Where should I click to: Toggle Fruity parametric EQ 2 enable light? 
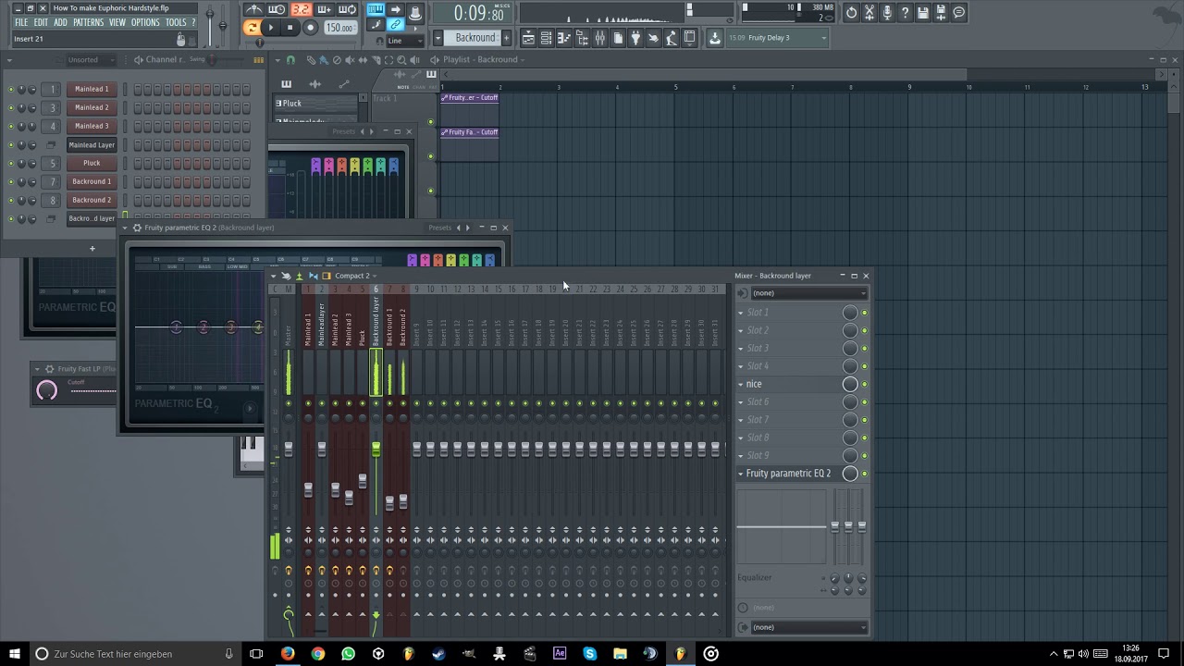point(865,474)
